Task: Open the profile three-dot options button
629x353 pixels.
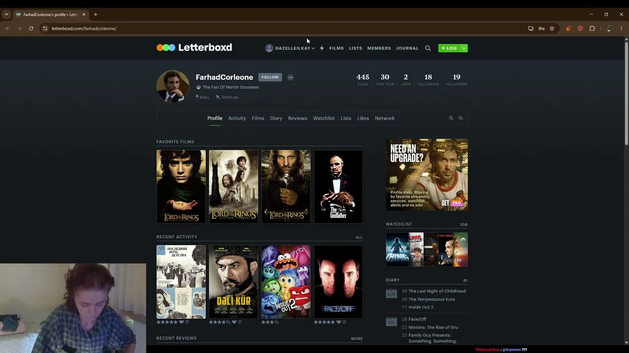Action: click(290, 77)
